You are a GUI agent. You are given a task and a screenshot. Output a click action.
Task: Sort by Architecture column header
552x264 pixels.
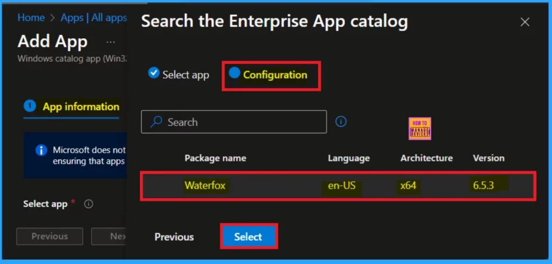pos(426,158)
